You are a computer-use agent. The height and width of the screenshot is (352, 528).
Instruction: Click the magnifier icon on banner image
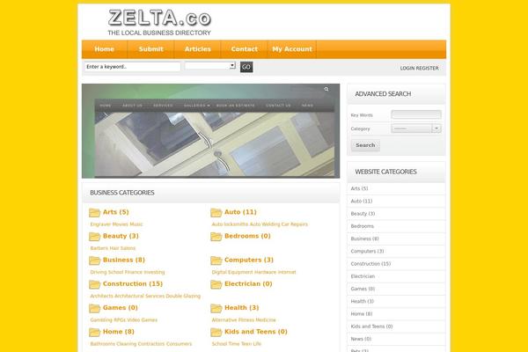(326, 89)
